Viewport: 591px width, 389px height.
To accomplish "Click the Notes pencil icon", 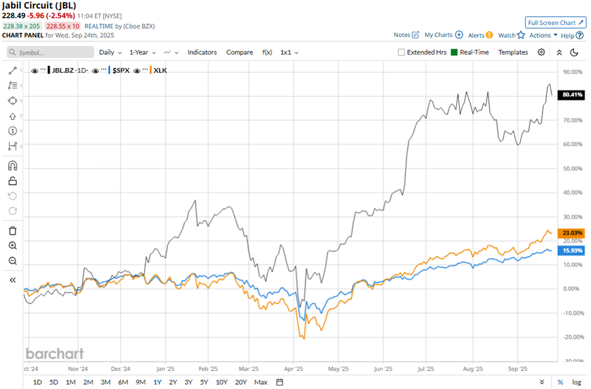I will (416, 35).
